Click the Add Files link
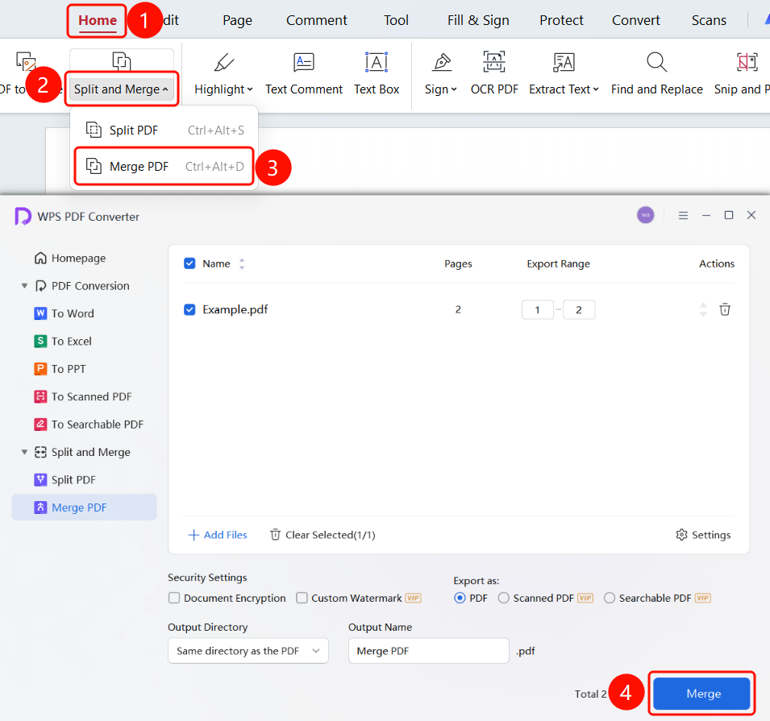The height and width of the screenshot is (721, 770). (218, 534)
